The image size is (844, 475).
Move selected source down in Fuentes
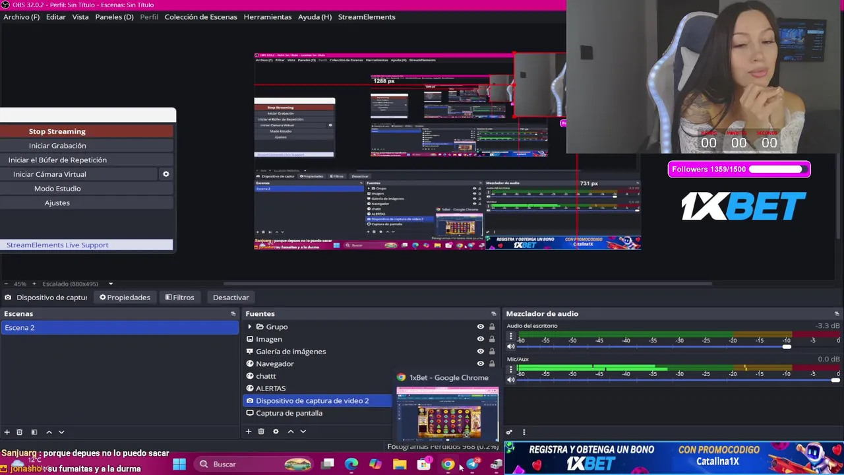pyautogui.click(x=303, y=431)
